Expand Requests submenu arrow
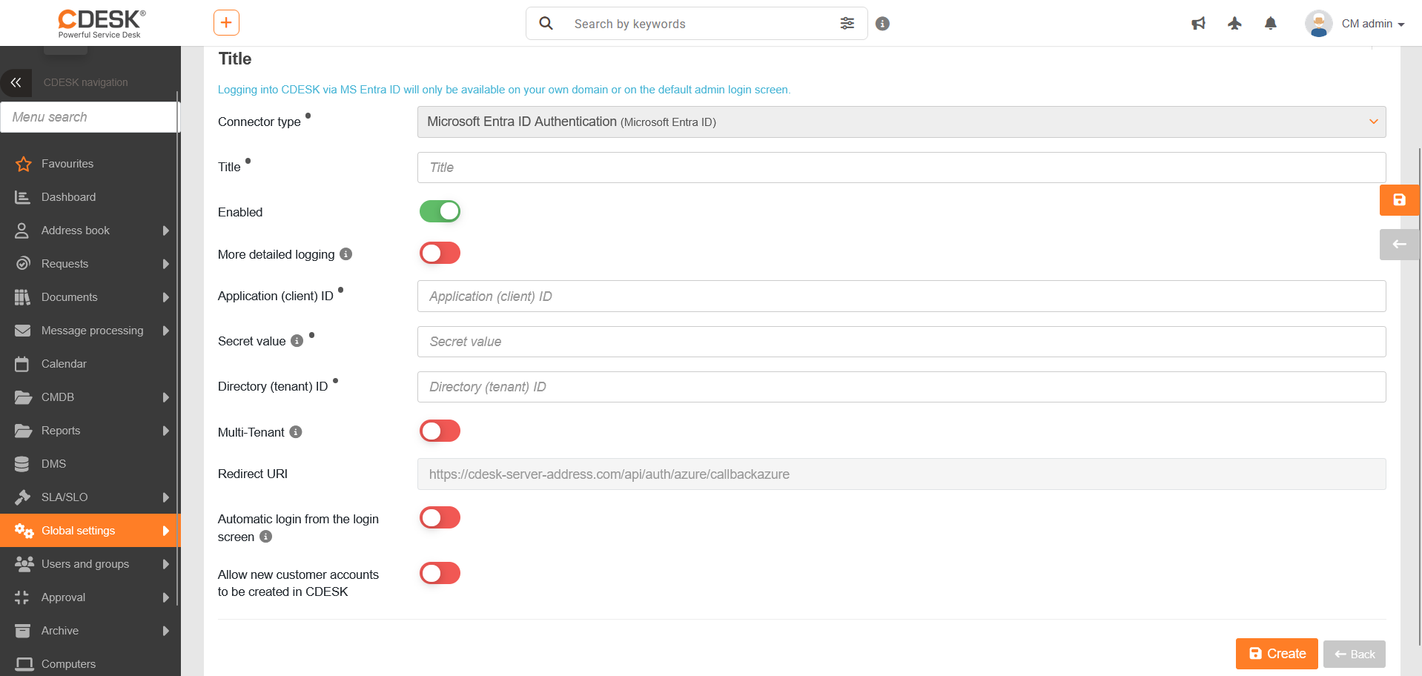1422x676 pixels. click(166, 264)
